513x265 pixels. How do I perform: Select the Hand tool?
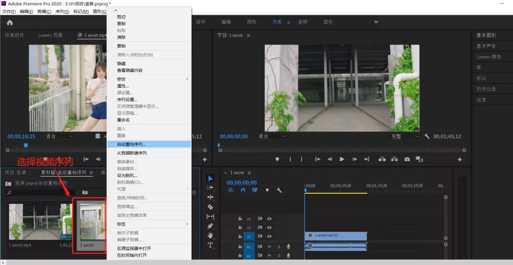[x=210, y=235]
